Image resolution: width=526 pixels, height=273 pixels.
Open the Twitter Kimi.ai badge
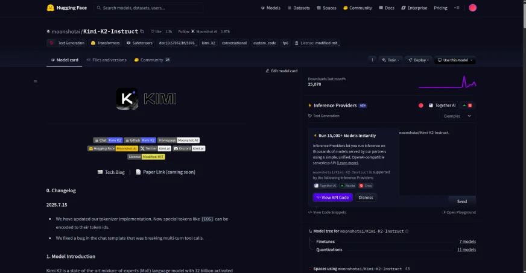click(x=155, y=148)
